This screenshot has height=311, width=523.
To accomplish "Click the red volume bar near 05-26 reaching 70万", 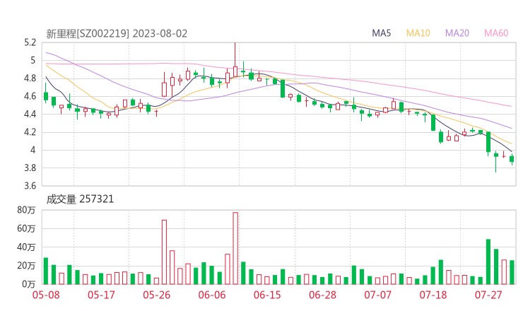I will [164, 252].
